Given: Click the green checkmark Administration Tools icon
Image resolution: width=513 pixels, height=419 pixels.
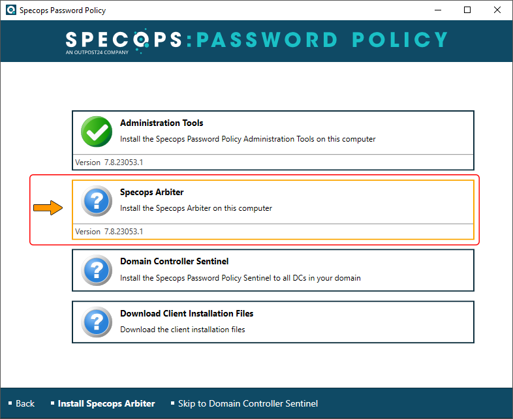Looking at the screenshot, I should [97, 131].
